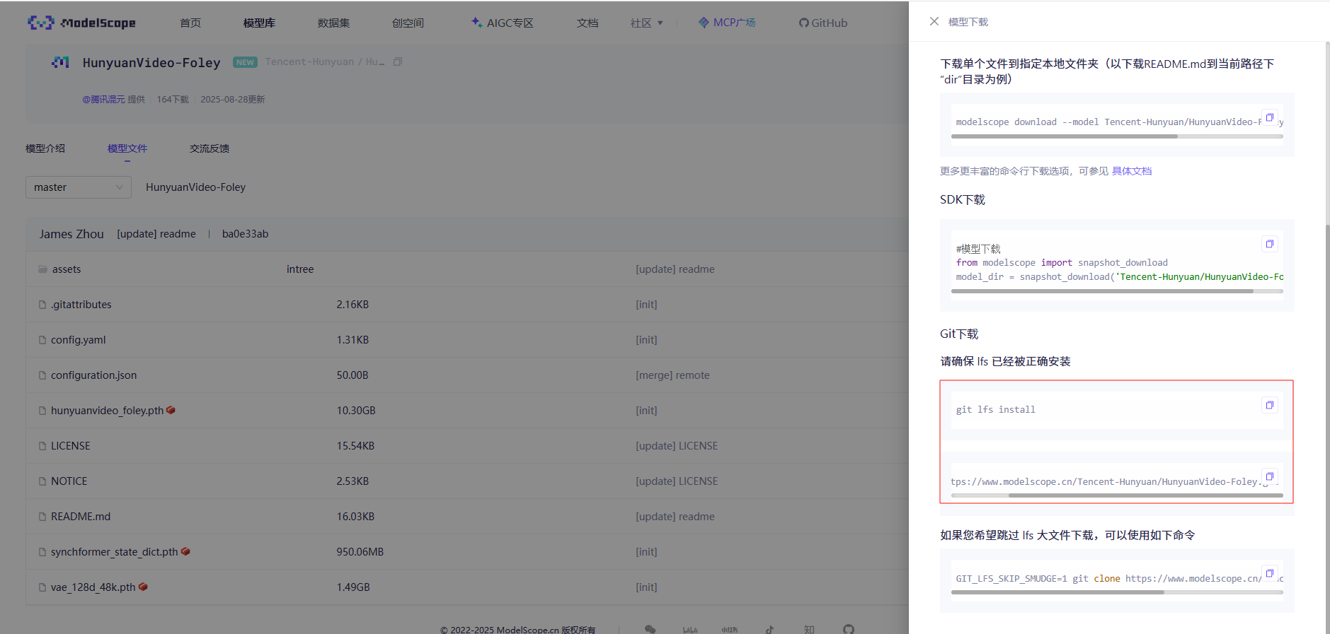Screen dimensions: 1330x634
Task: Copy the GIT_LFS_SKIP_SMUDGE clone command
Action: (1270, 573)
